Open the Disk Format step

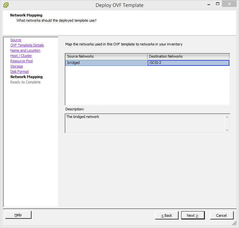tap(19, 71)
